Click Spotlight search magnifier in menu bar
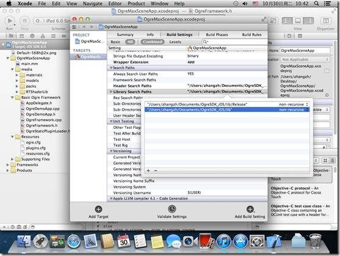The width and height of the screenshot is (340, 256). (x=317, y=4)
